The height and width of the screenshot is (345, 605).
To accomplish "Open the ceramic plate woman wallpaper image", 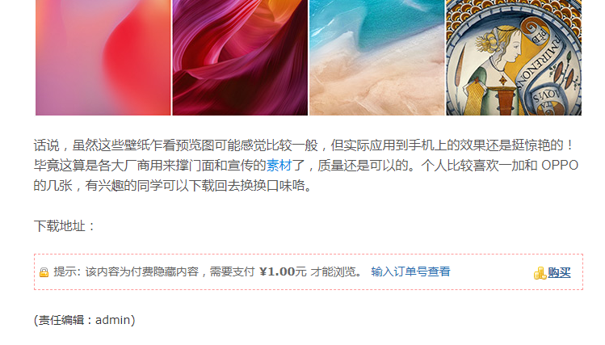I will pos(514,57).
